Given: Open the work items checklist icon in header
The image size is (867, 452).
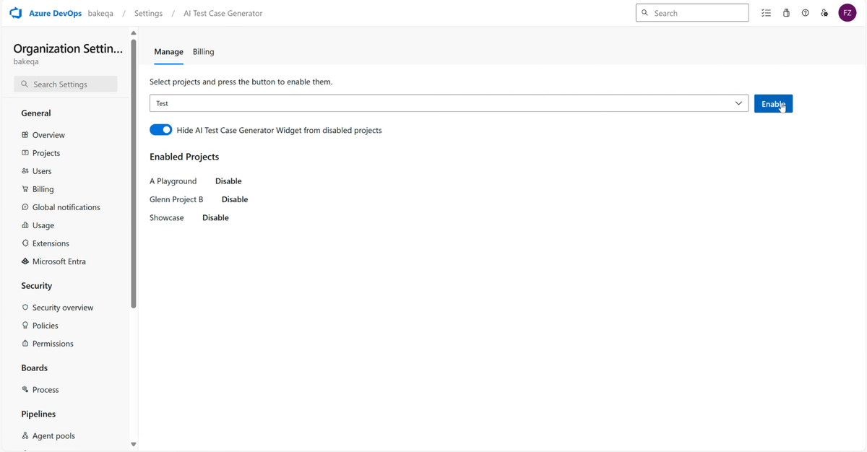Looking at the screenshot, I should [x=767, y=13].
